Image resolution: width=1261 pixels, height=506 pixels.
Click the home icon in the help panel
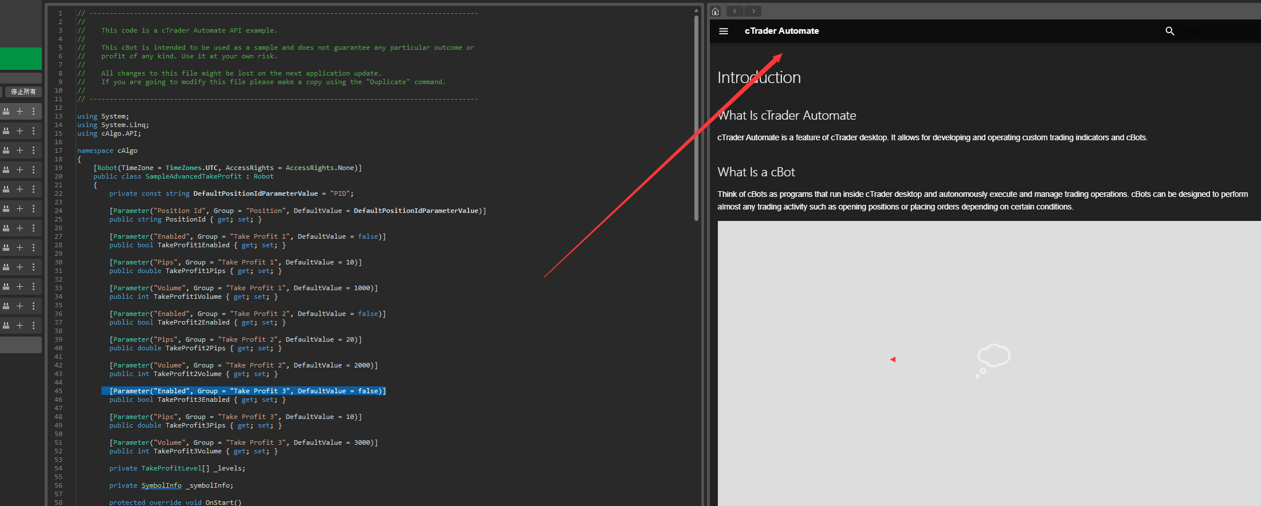coord(715,11)
